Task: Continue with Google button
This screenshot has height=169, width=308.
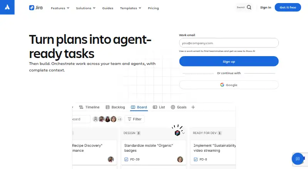Action: [229, 85]
